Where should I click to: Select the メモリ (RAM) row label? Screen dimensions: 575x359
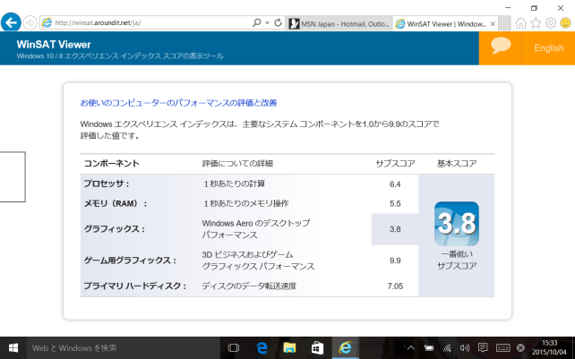pyautogui.click(x=116, y=203)
